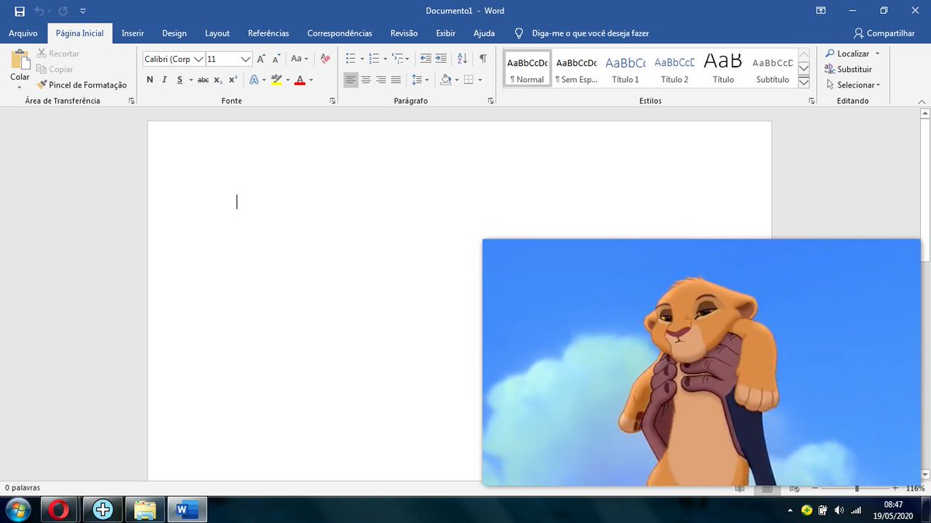
Task: Increase font size with the grow icon
Action: point(261,59)
